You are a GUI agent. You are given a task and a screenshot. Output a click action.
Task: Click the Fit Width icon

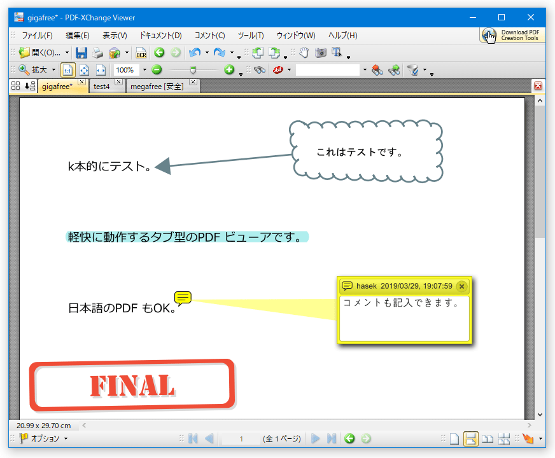[x=101, y=70]
